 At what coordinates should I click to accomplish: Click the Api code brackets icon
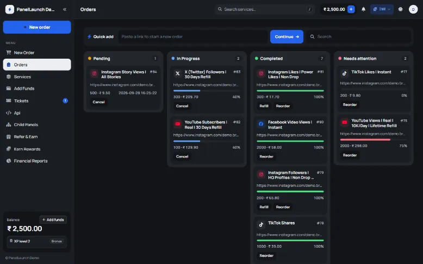(9, 113)
